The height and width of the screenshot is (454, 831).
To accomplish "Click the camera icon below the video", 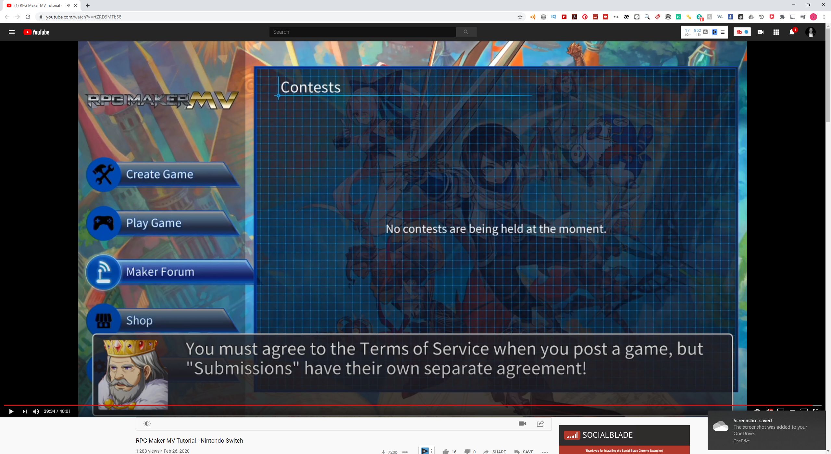I will (x=522, y=424).
